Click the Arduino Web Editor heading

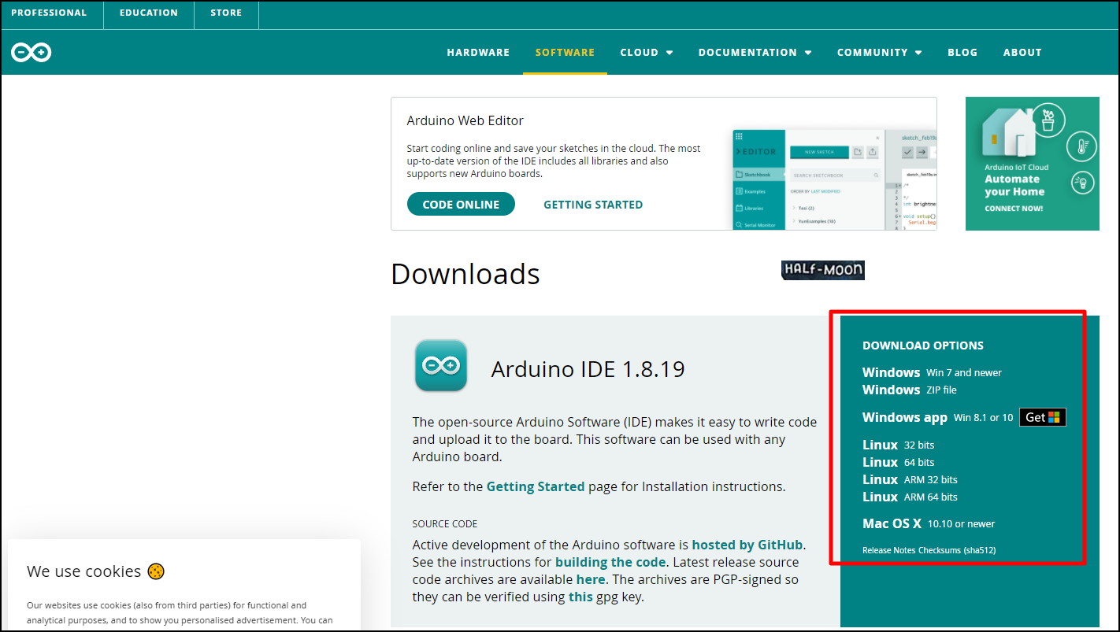click(x=465, y=120)
